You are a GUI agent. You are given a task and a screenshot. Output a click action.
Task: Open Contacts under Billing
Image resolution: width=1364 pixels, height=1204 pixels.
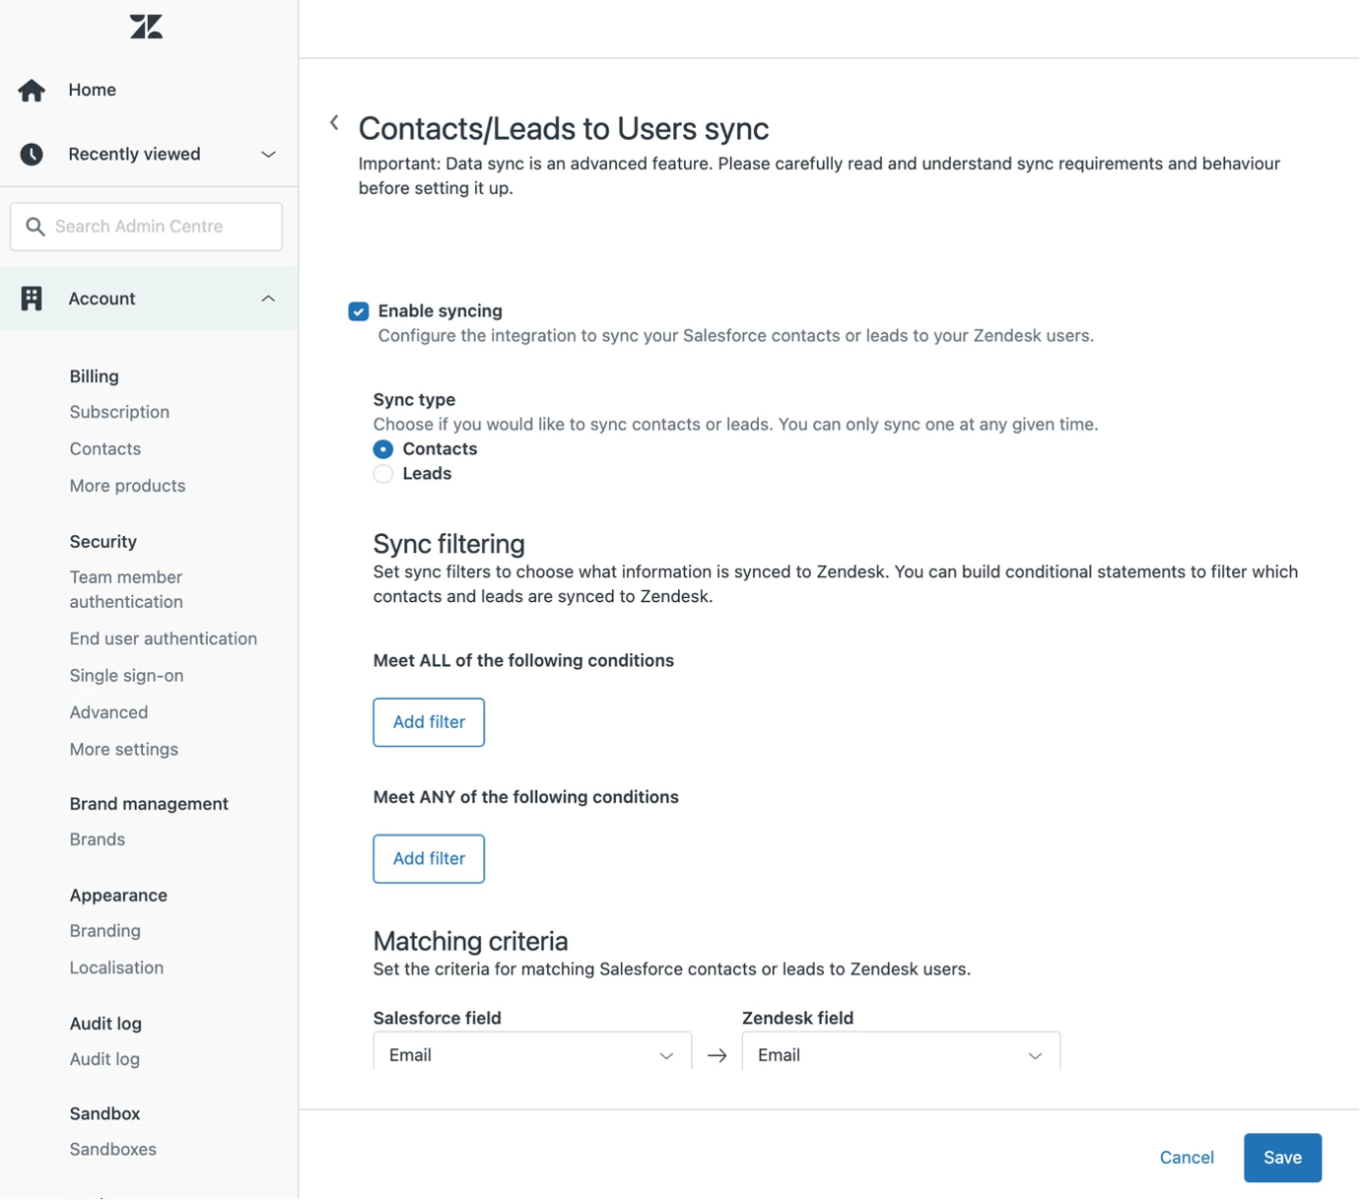point(105,450)
